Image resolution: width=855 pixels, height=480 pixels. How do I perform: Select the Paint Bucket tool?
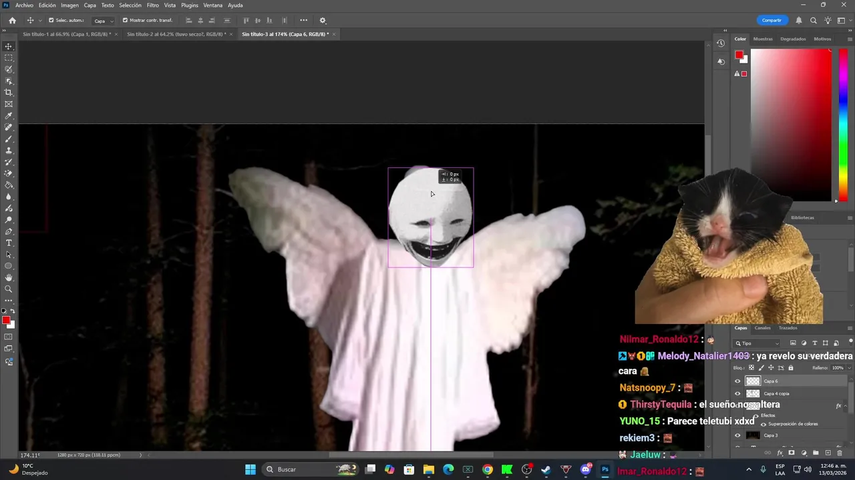pos(9,185)
